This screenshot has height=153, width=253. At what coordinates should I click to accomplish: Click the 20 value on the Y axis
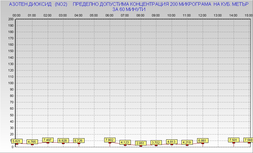12,134
